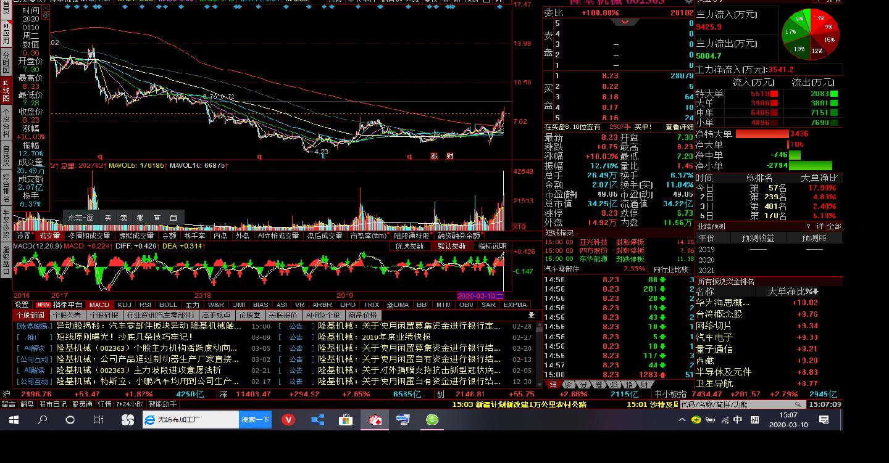Click the 设置 button left of 成交量 tab
Screen dimensions: 889x463
[x=23, y=236]
